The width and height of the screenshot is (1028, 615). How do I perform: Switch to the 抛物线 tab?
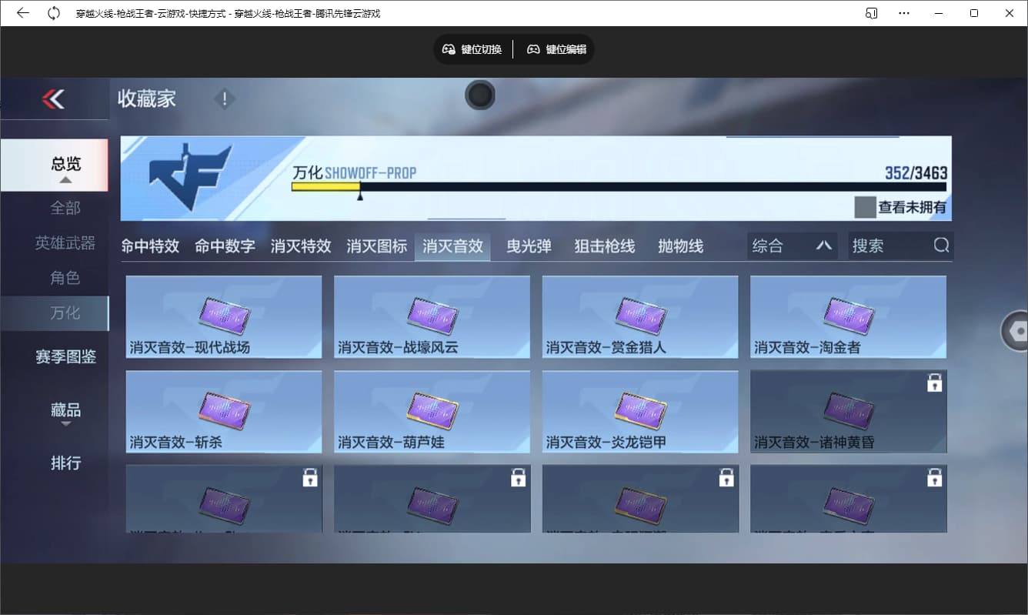tap(679, 245)
